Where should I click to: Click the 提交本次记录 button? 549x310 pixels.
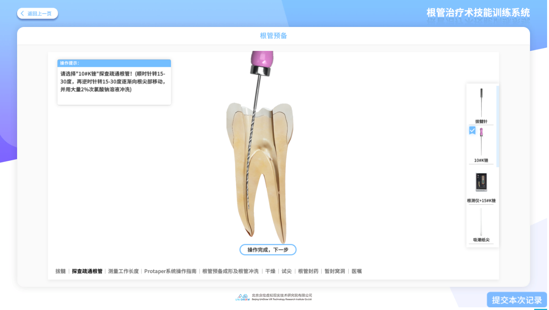point(517,300)
